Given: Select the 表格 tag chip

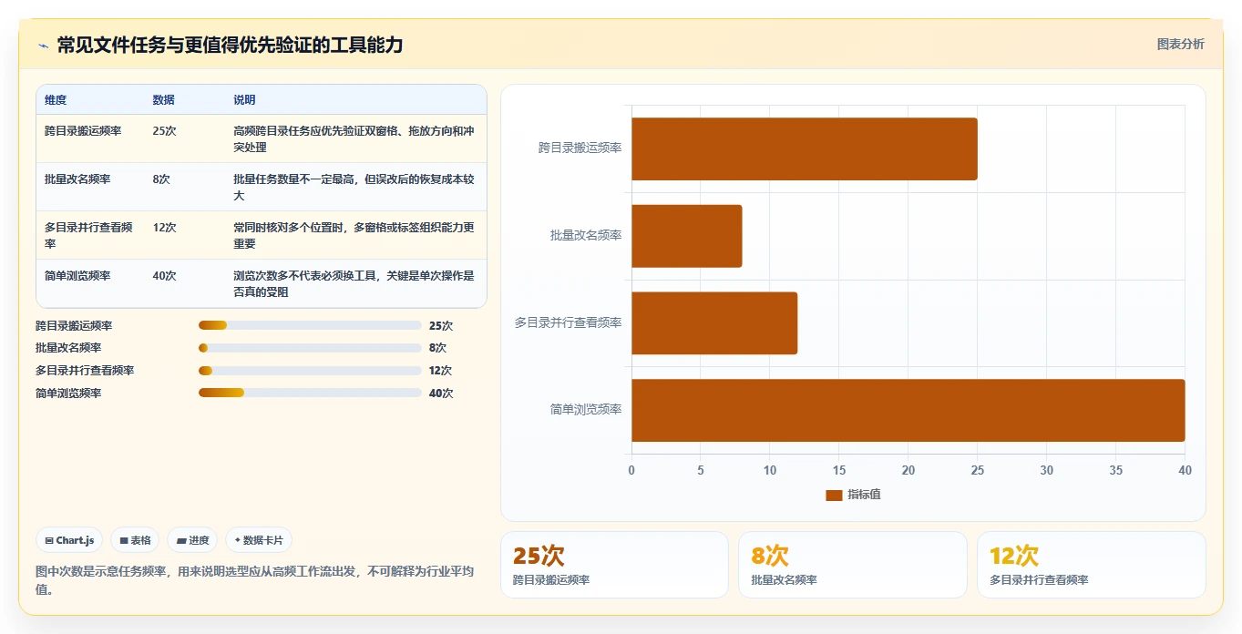Looking at the screenshot, I should (x=135, y=540).
